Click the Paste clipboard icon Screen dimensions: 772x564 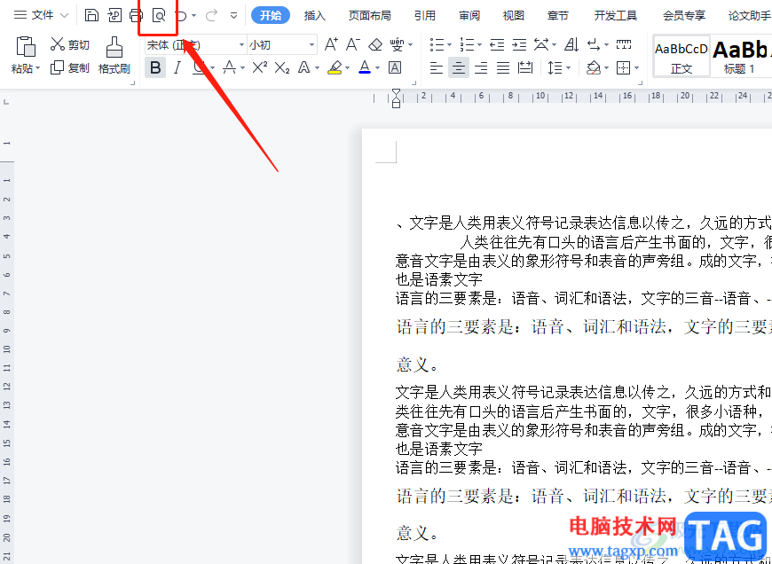point(26,47)
